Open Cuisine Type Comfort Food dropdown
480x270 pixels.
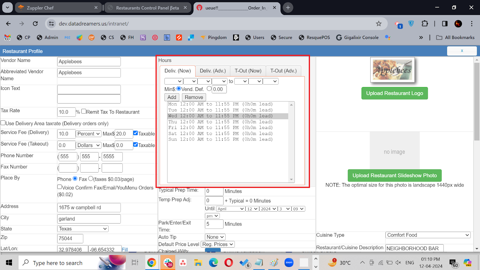click(x=428, y=235)
